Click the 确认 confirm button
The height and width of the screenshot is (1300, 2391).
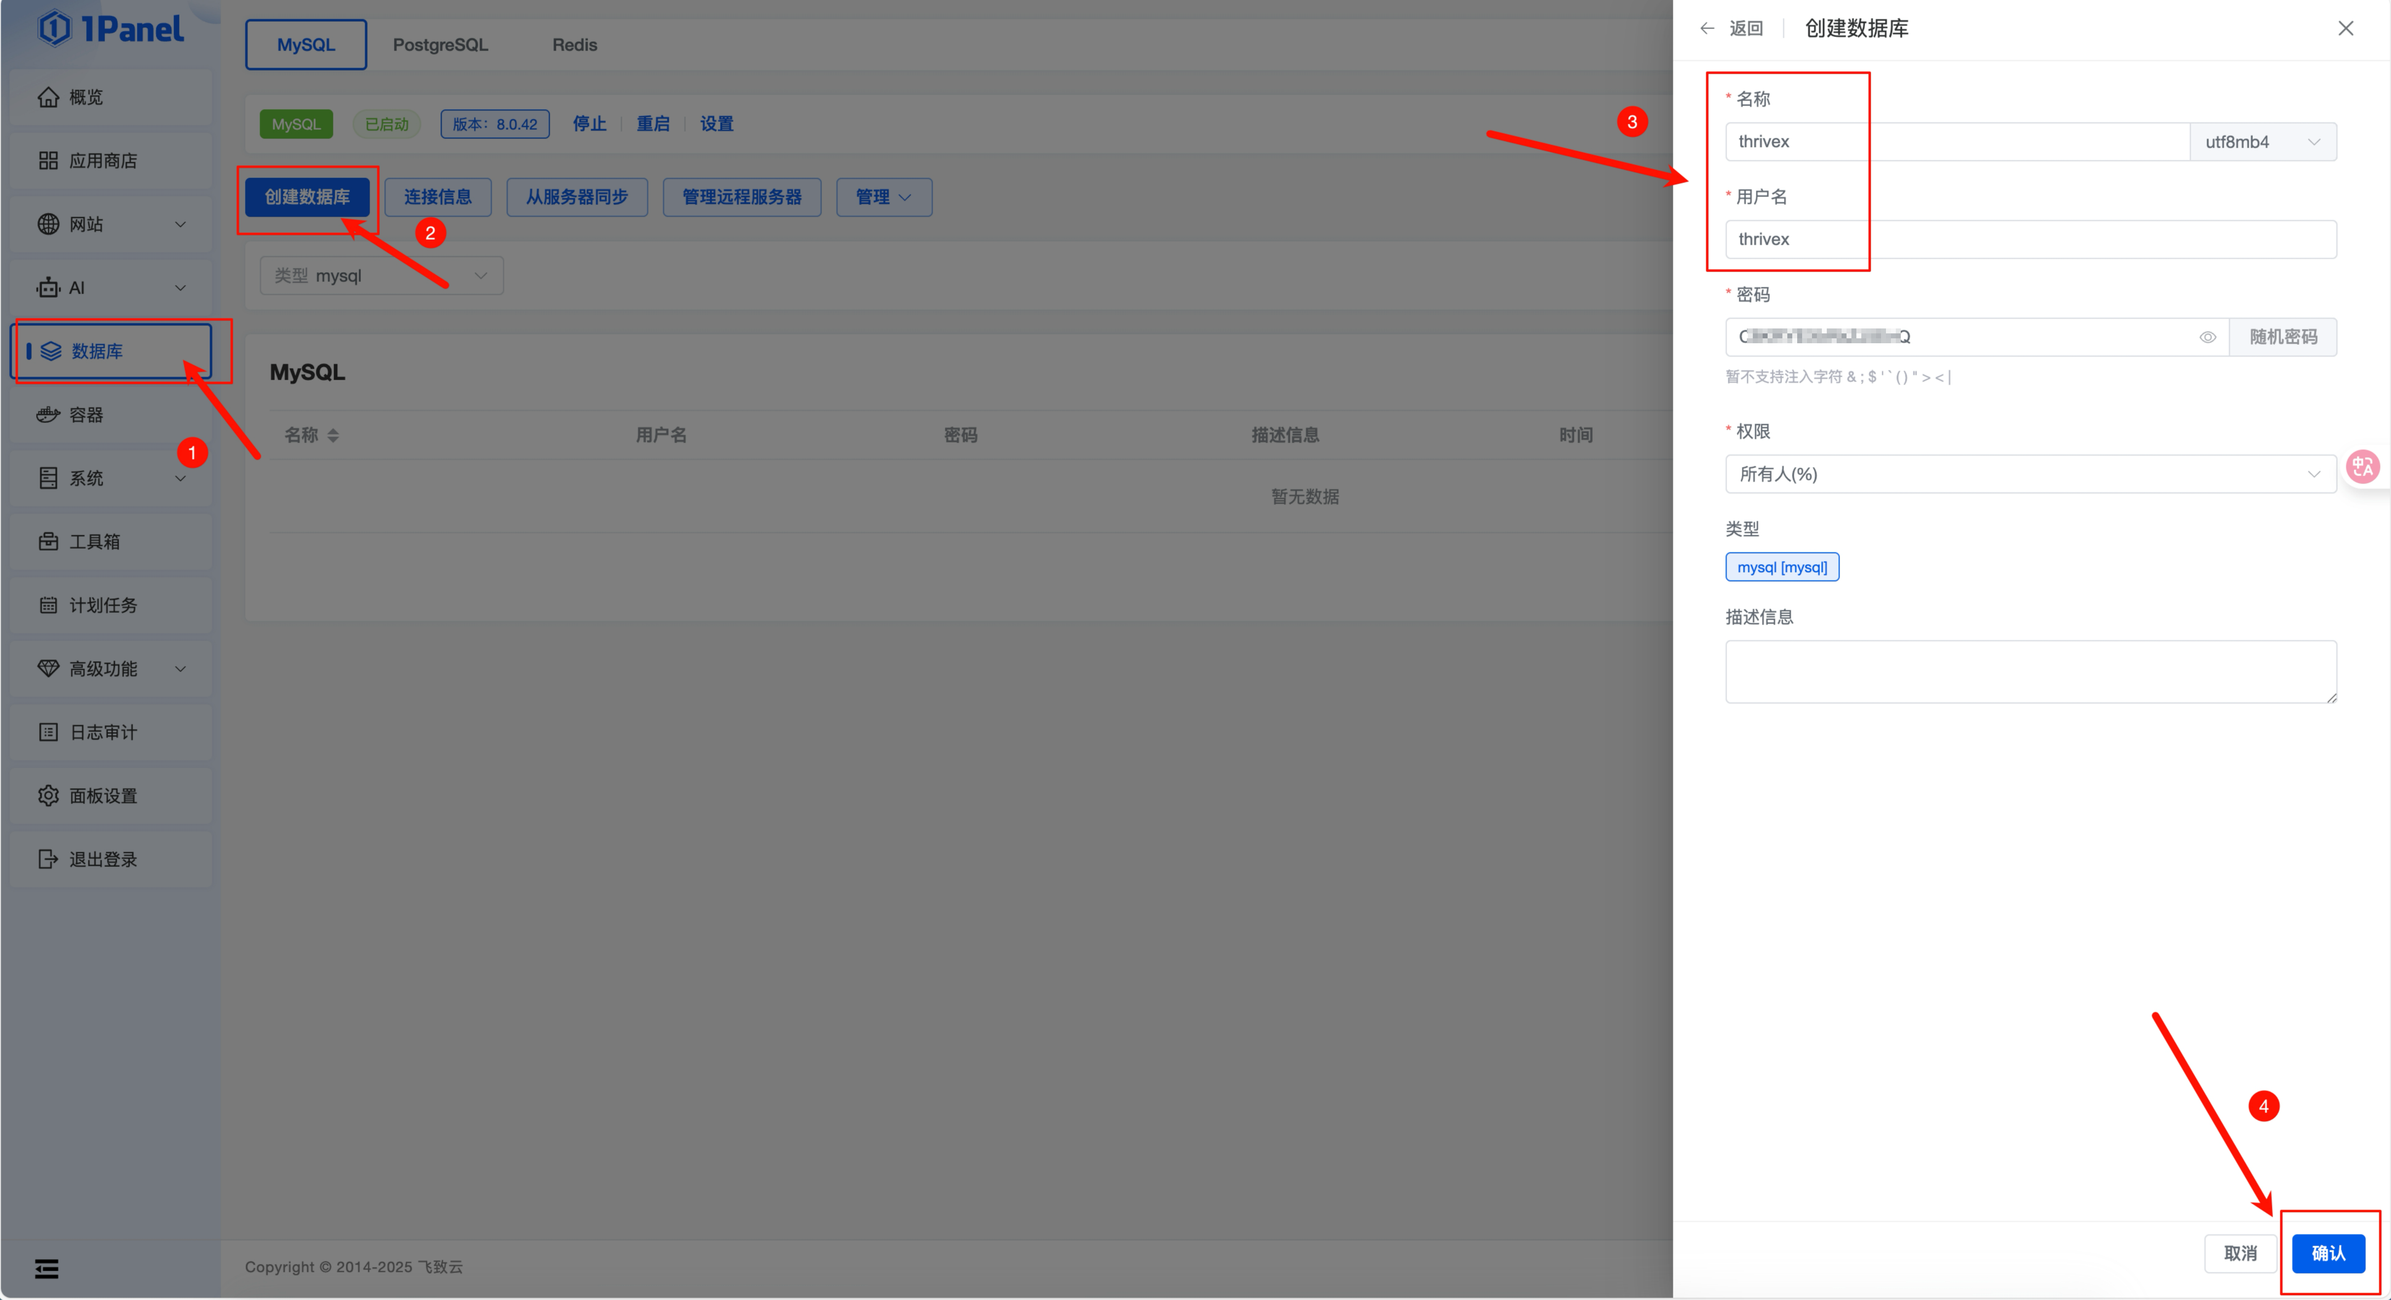2328,1254
